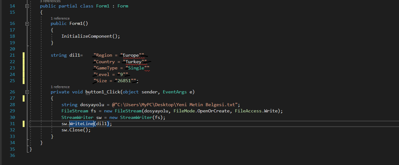399x165 pixels.
Task: Click 'private' keyword on line 26
Action: (x=60, y=92)
